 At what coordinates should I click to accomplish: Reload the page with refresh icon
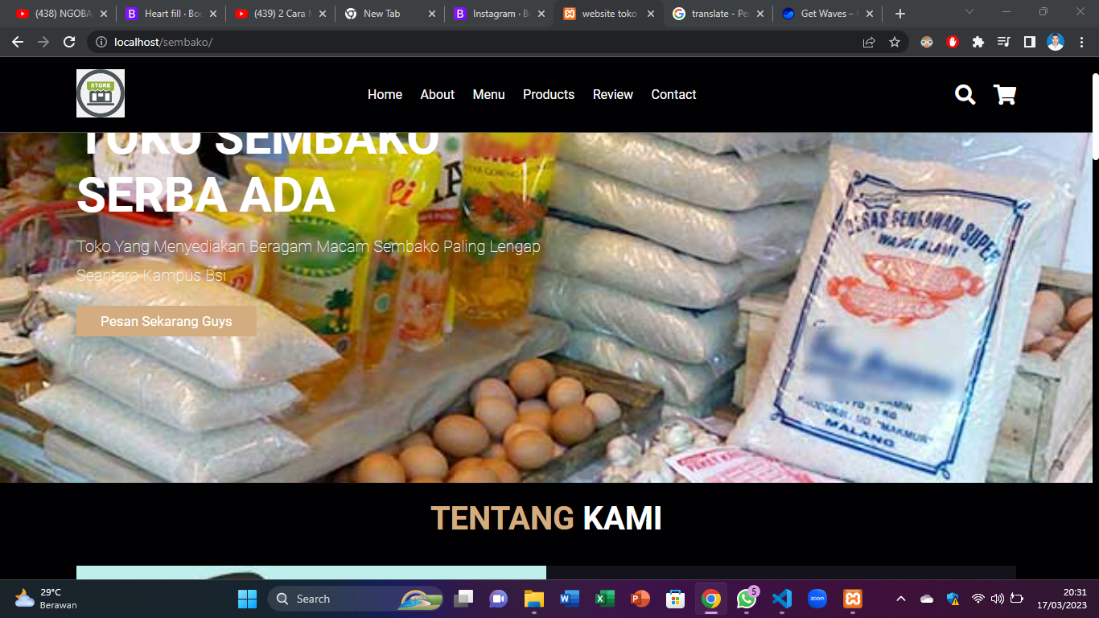coord(69,42)
